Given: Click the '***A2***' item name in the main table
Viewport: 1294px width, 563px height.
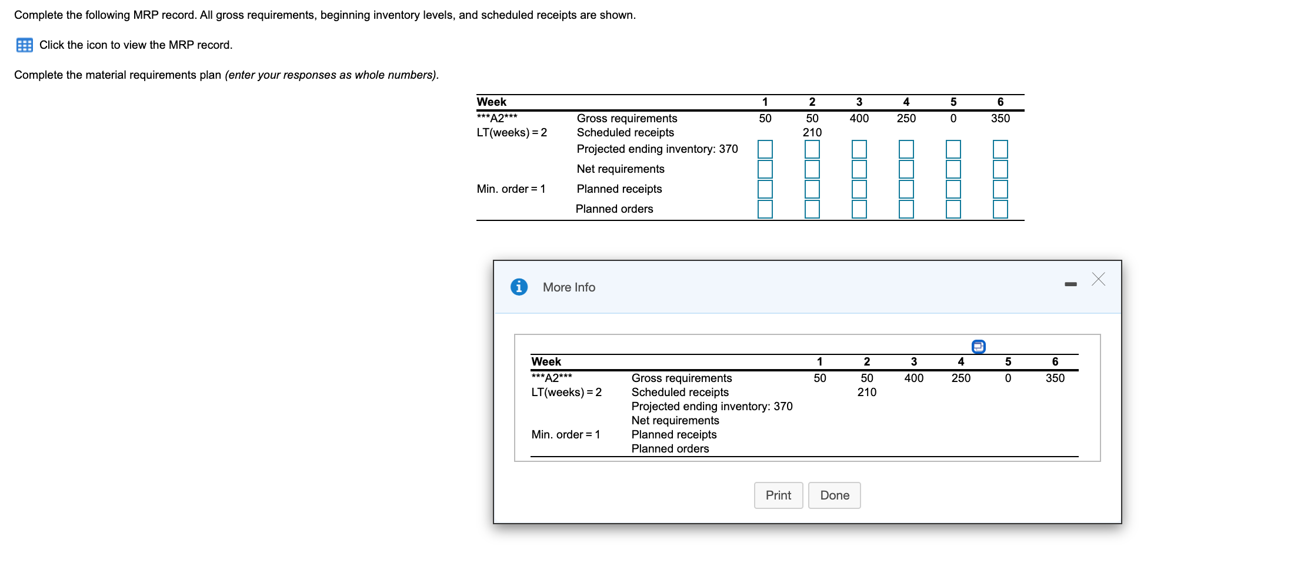Looking at the screenshot, I should coord(497,118).
